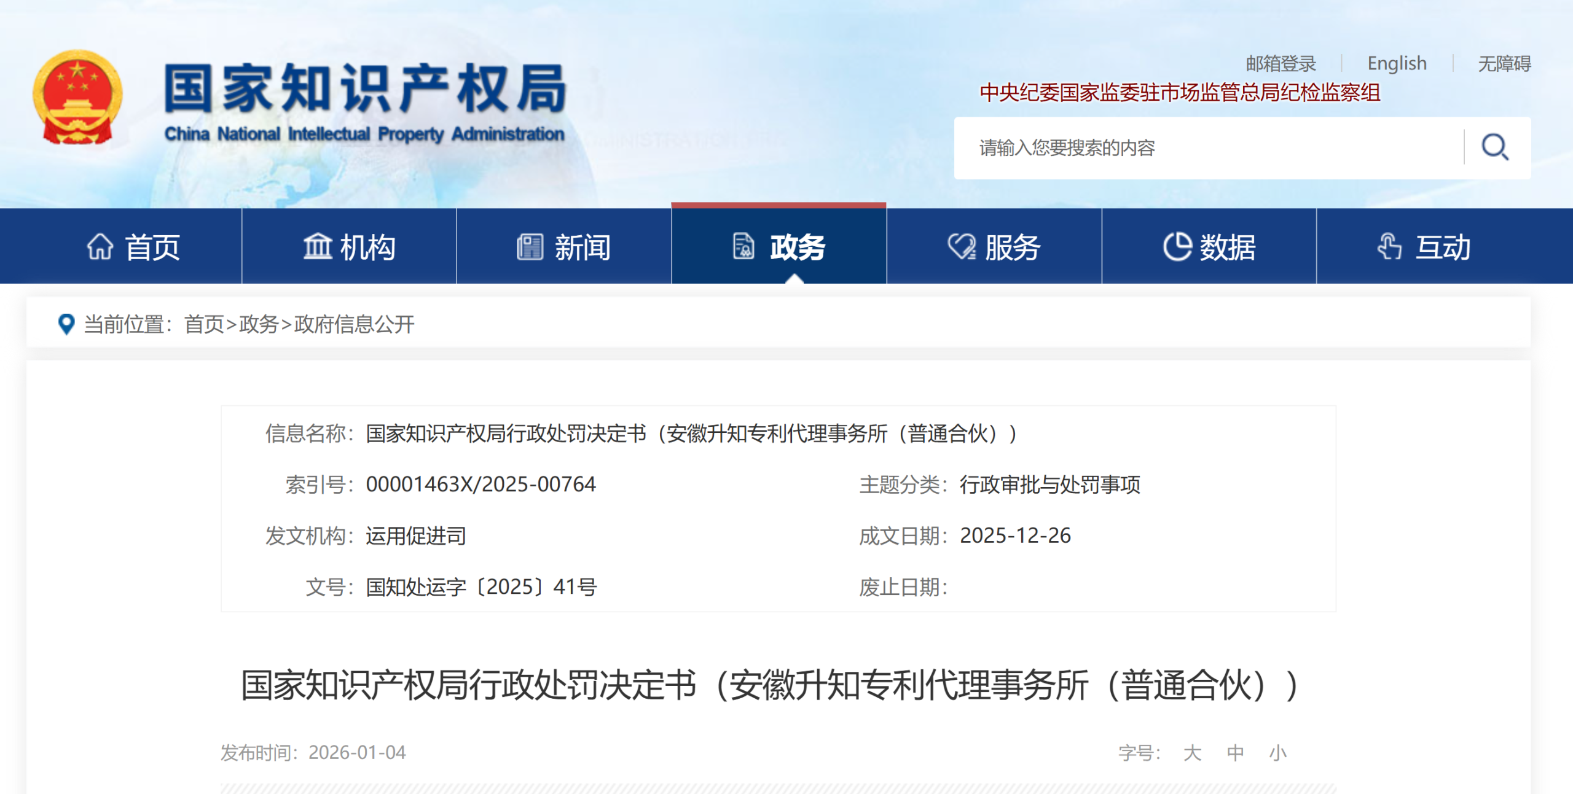Click the 无障碍 accessibility link

pos(1504,63)
